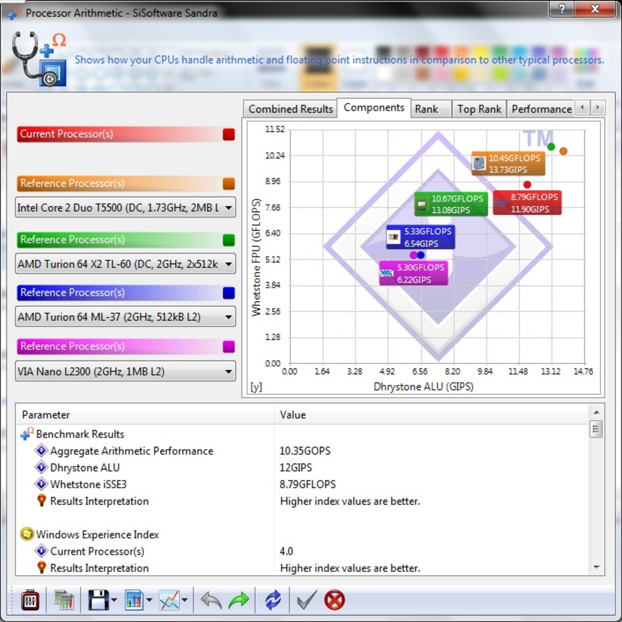This screenshot has width=622, height=622.
Task: Click the diamond icon beside Dhrystone ALU
Action: [41, 467]
